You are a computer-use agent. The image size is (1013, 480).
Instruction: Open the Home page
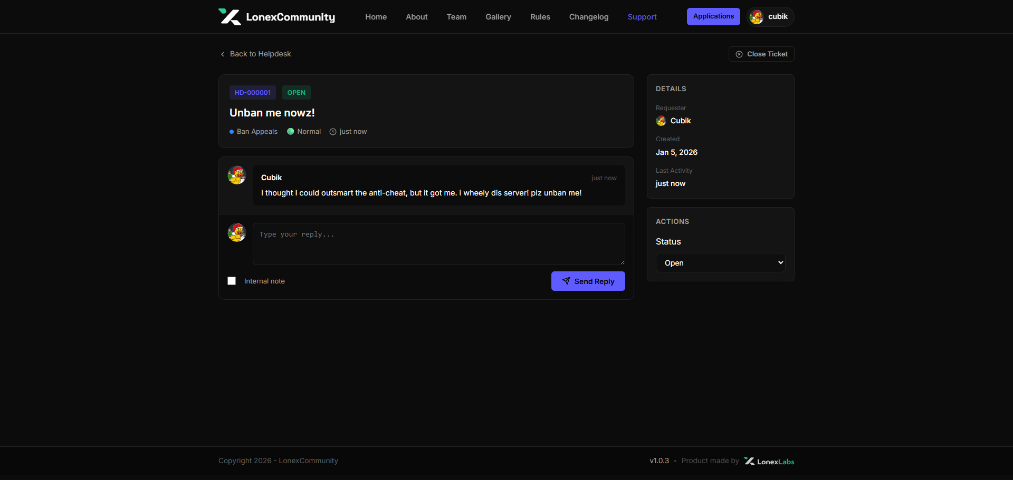(x=376, y=17)
